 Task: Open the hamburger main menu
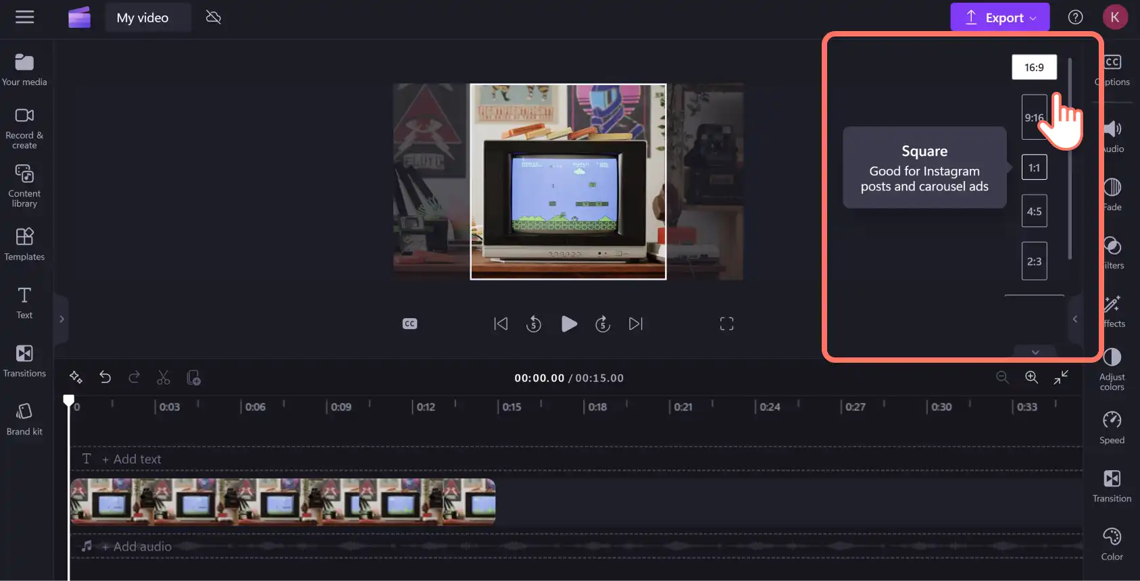click(24, 17)
